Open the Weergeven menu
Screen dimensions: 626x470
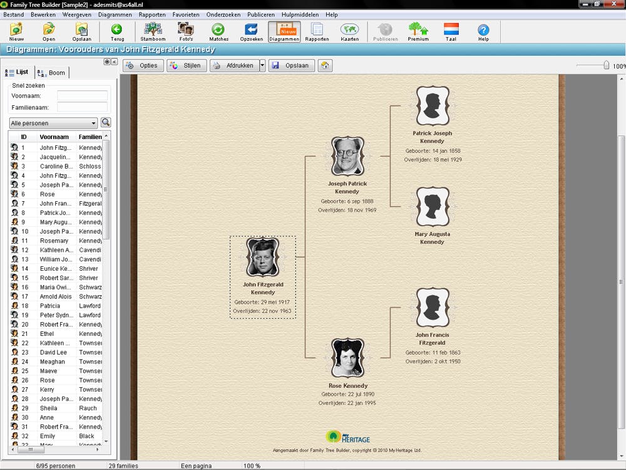(x=76, y=14)
